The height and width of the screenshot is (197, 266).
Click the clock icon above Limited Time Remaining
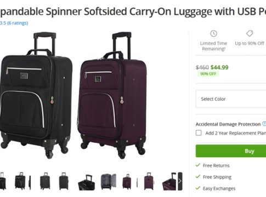tap(213, 33)
